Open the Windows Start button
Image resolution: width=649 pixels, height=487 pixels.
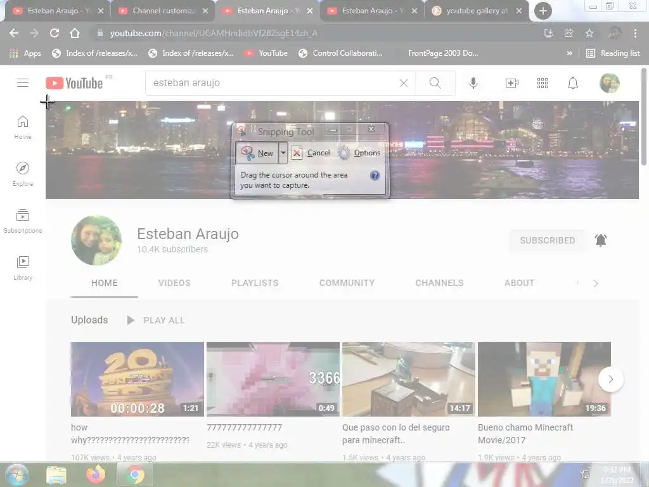coord(16,474)
